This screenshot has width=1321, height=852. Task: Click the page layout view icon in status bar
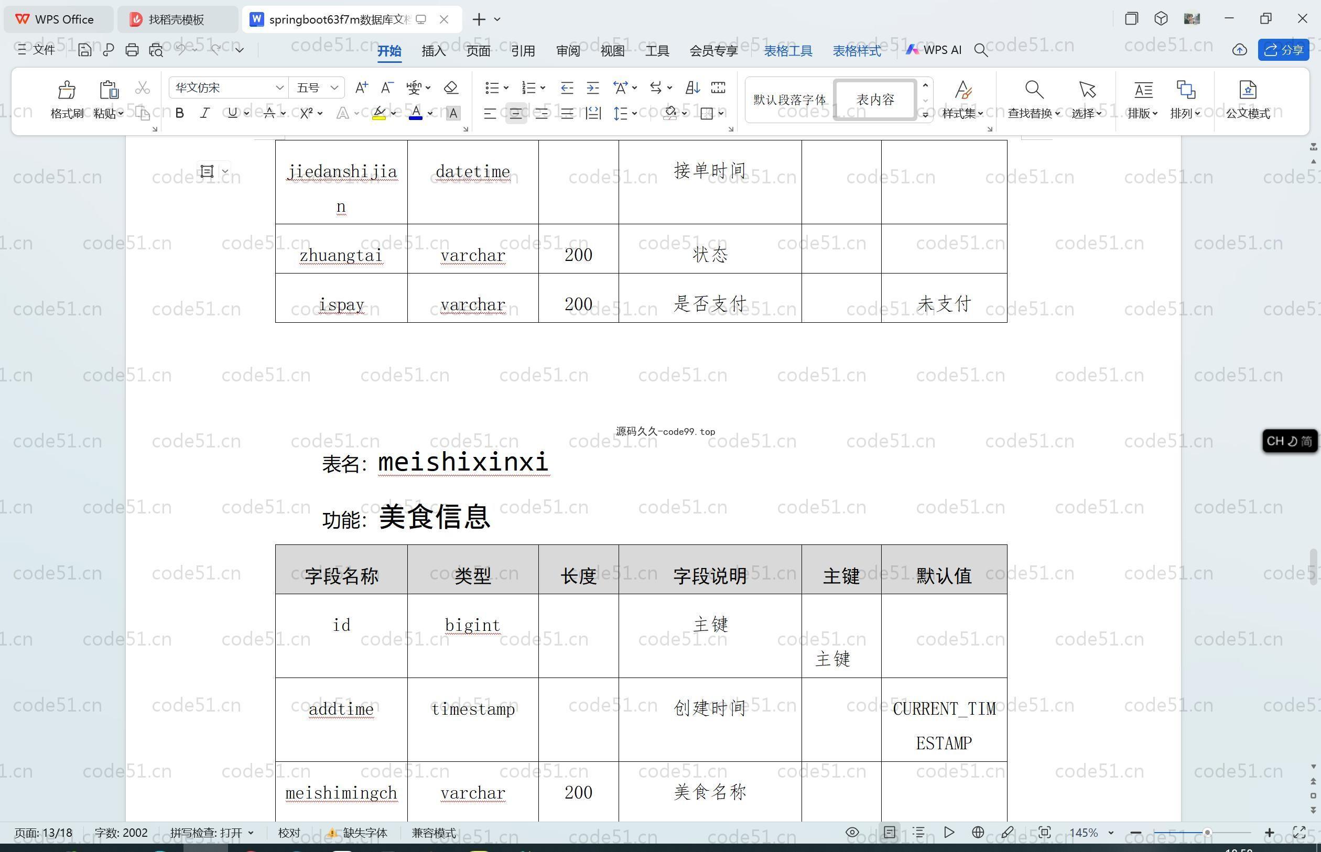pos(890,832)
